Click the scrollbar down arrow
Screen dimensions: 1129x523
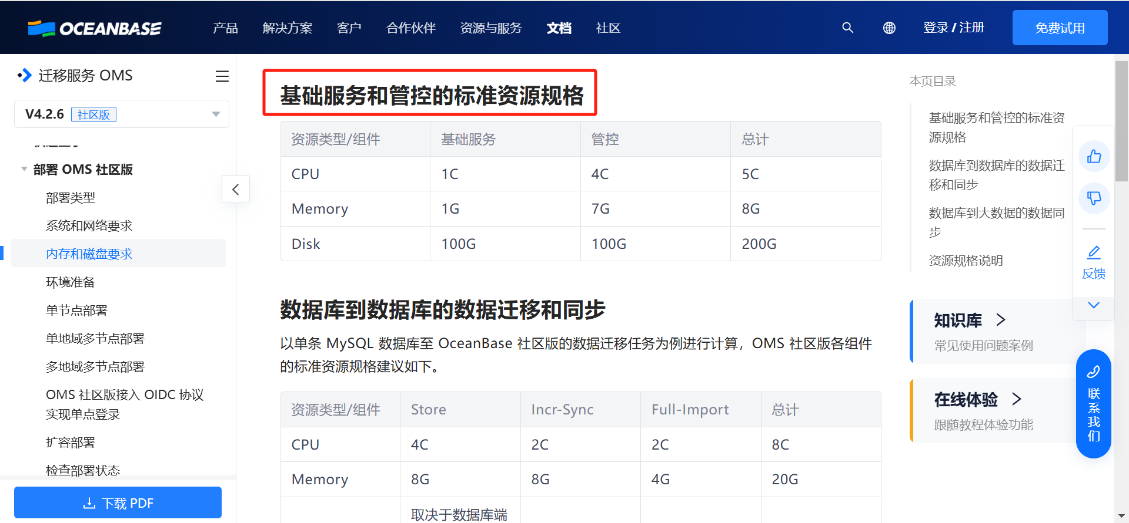coord(1122,517)
